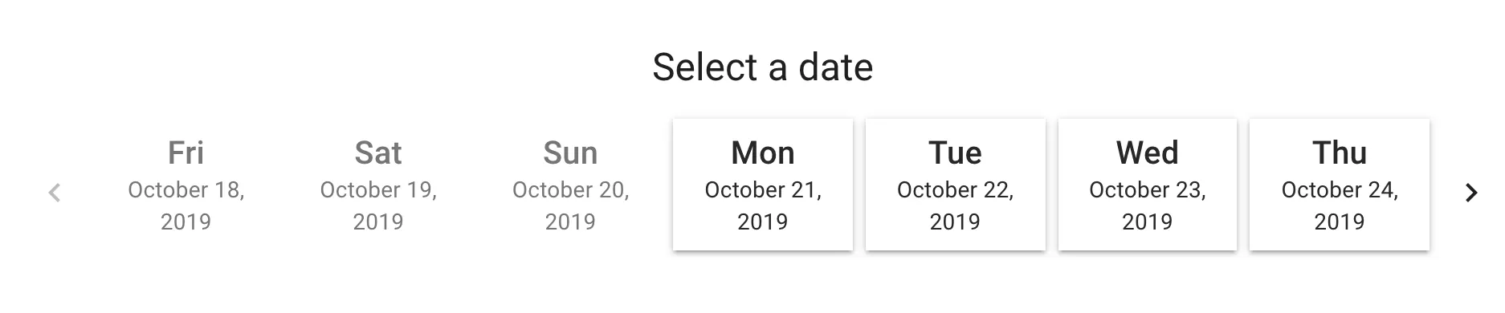Click the 'Select a date' heading
This screenshot has height=313, width=1505.
click(762, 67)
